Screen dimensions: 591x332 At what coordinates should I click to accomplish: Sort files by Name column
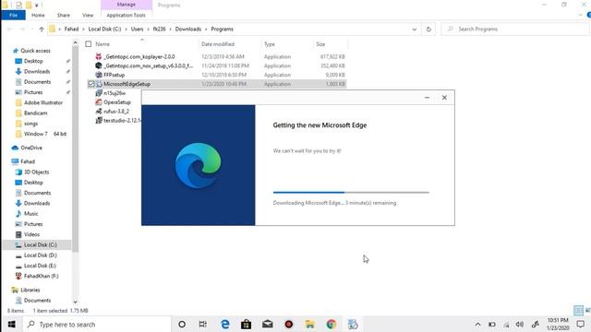[x=103, y=44]
